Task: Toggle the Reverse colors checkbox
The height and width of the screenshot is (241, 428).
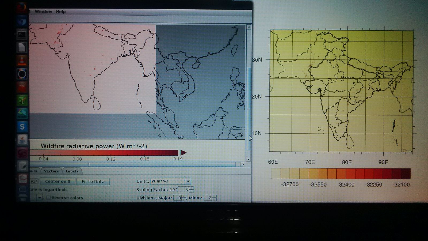Action: click(48, 198)
